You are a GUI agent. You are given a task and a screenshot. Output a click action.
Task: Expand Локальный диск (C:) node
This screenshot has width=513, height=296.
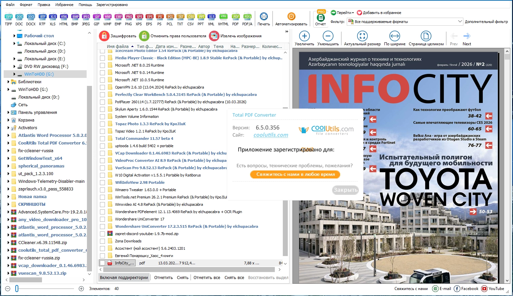click(x=14, y=43)
